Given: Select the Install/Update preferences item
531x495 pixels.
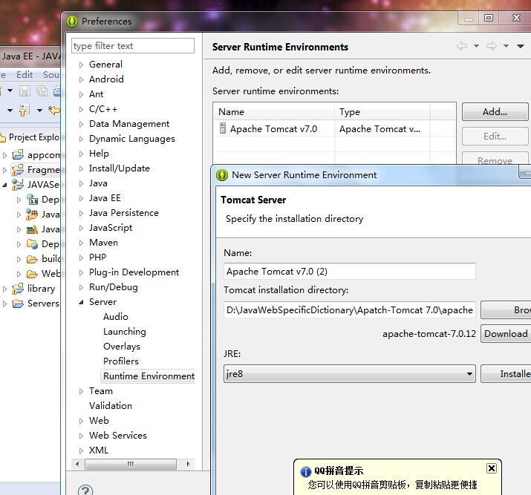Looking at the screenshot, I should pyautogui.click(x=120, y=168).
